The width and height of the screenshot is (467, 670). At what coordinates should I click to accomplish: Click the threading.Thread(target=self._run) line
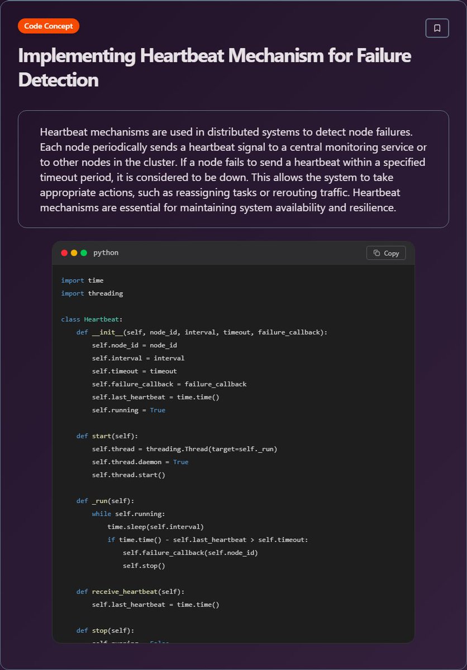185,449
